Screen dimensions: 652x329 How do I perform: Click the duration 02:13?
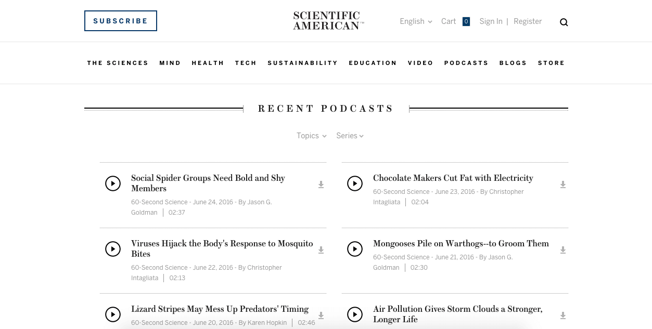click(177, 278)
